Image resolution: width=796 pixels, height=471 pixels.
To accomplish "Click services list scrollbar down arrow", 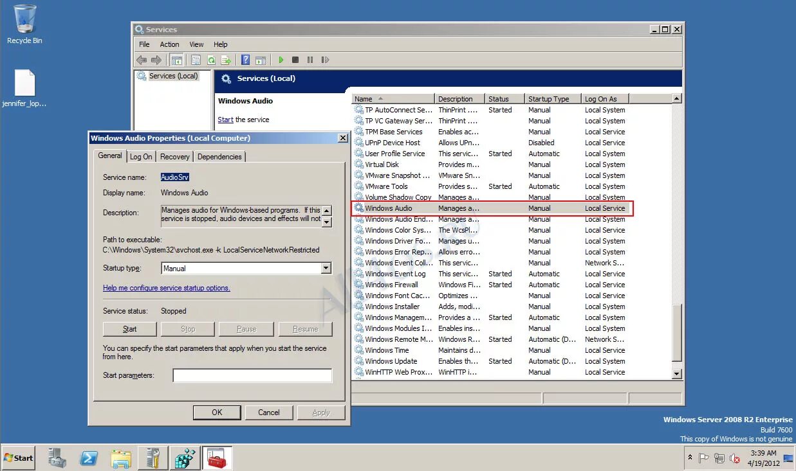I will tap(676, 373).
